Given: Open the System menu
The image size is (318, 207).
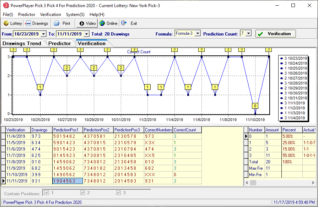Looking at the screenshot, I should click(75, 15).
